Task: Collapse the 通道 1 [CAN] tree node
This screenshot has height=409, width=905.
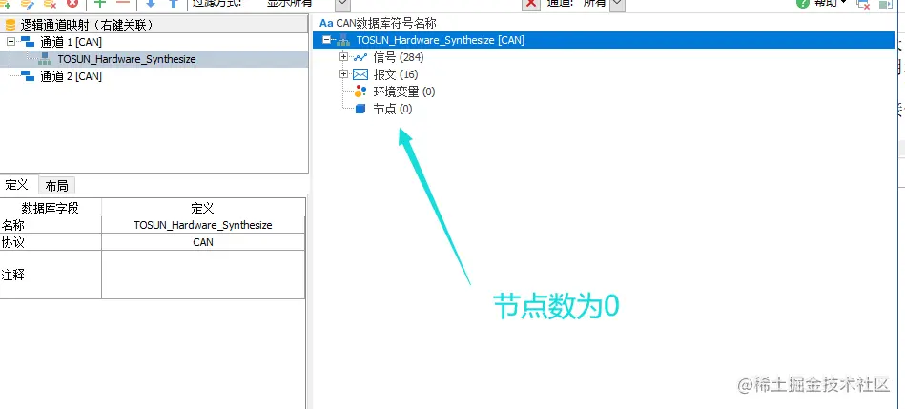Action: click(x=10, y=42)
